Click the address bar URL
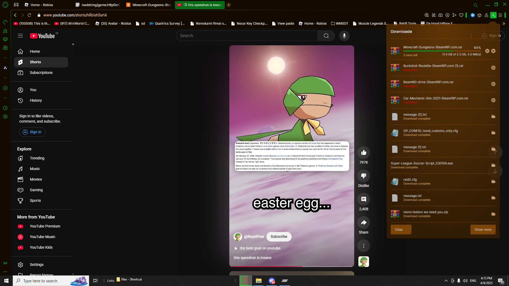Image resolution: width=509 pixels, height=286 pixels. (x=75, y=15)
